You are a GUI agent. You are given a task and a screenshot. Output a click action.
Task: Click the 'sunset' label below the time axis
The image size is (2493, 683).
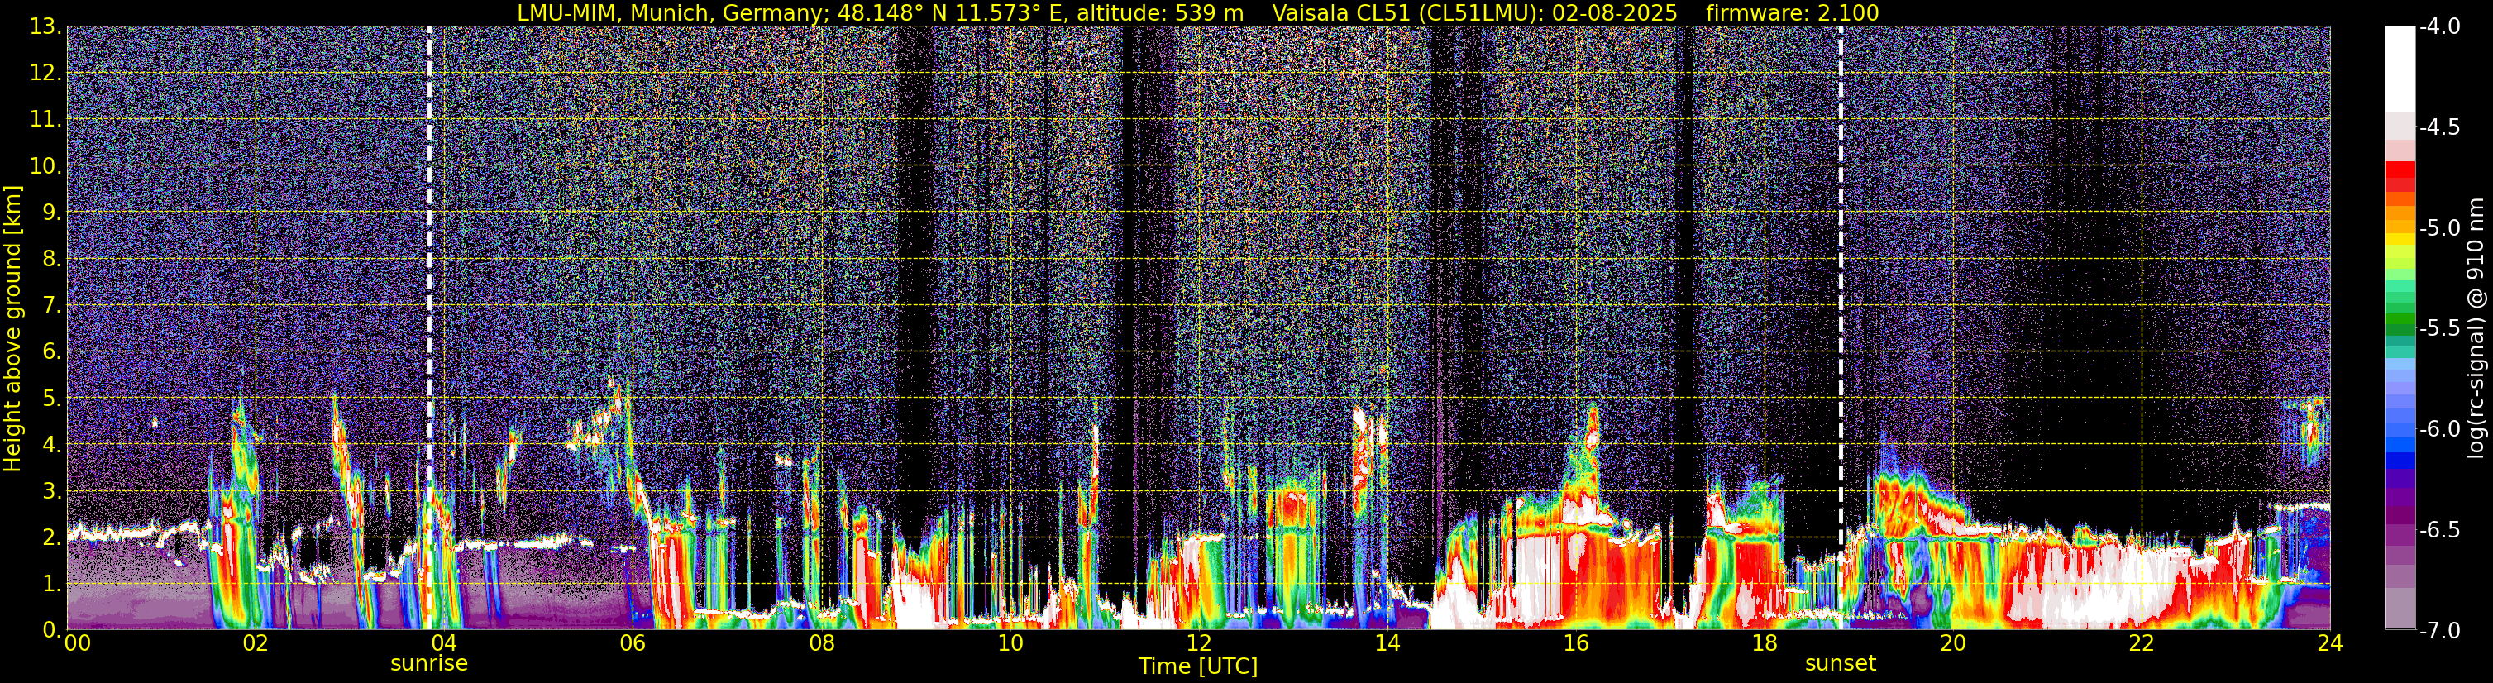(x=1840, y=664)
